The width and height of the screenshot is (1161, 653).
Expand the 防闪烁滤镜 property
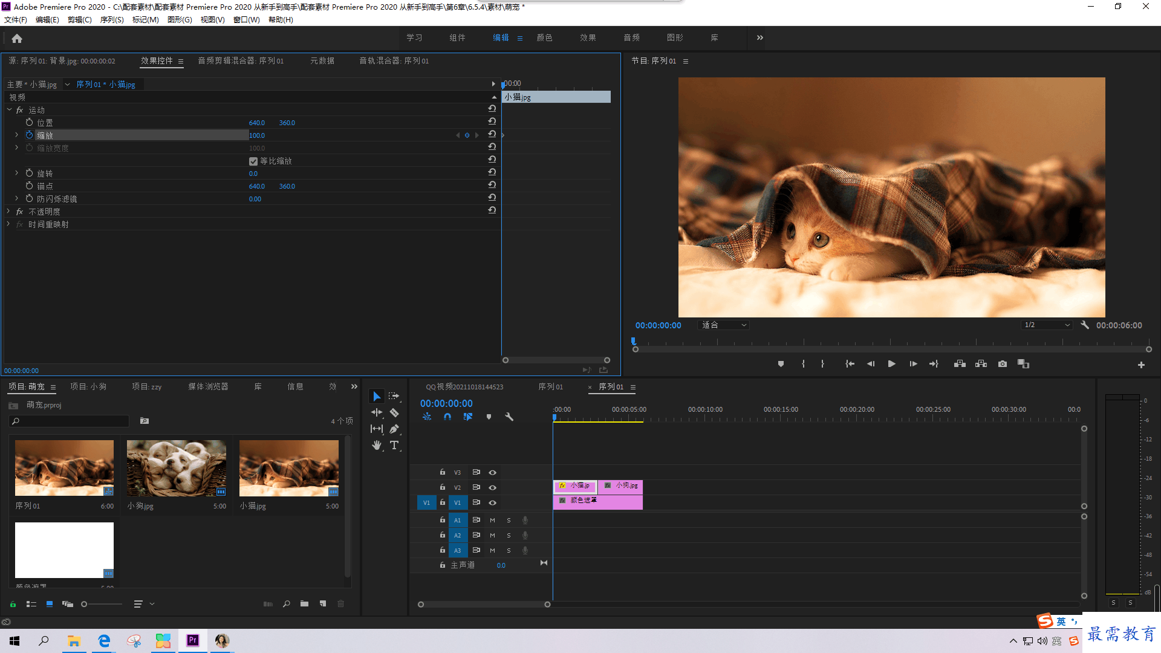tap(16, 198)
